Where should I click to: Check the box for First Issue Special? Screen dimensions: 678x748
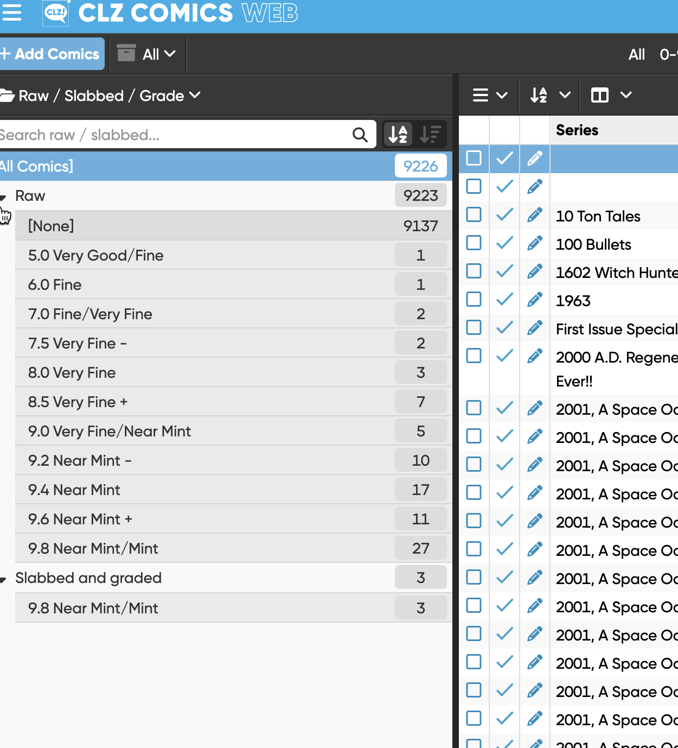tap(474, 327)
